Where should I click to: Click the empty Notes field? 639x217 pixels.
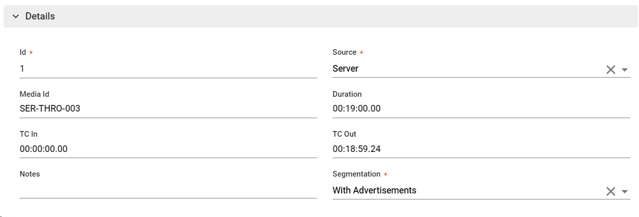pyautogui.click(x=168, y=190)
